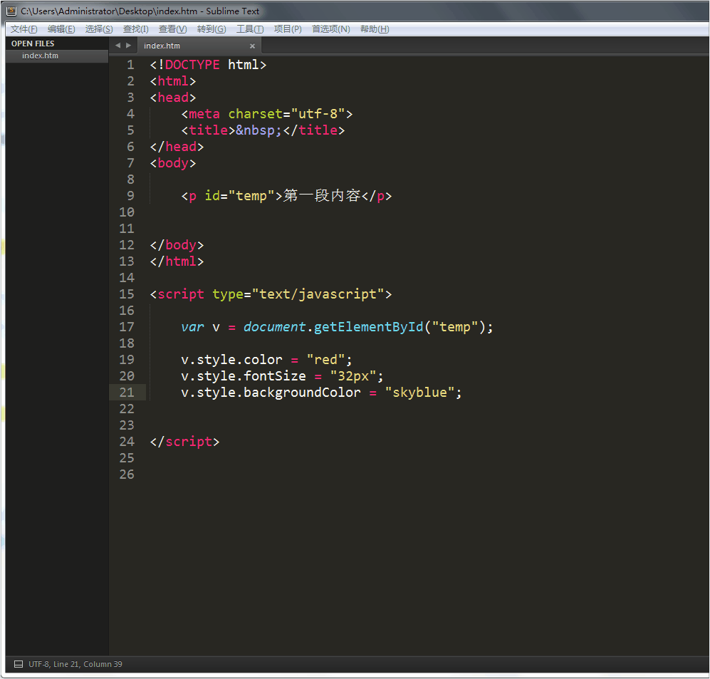Image resolution: width=710 pixels, height=679 pixels.
Task: Close the index.htm tab
Action: 252,46
